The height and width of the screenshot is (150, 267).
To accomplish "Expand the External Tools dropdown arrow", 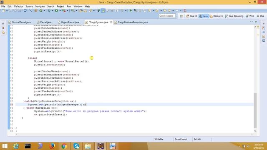I will pyautogui.click(x=68, y=10).
